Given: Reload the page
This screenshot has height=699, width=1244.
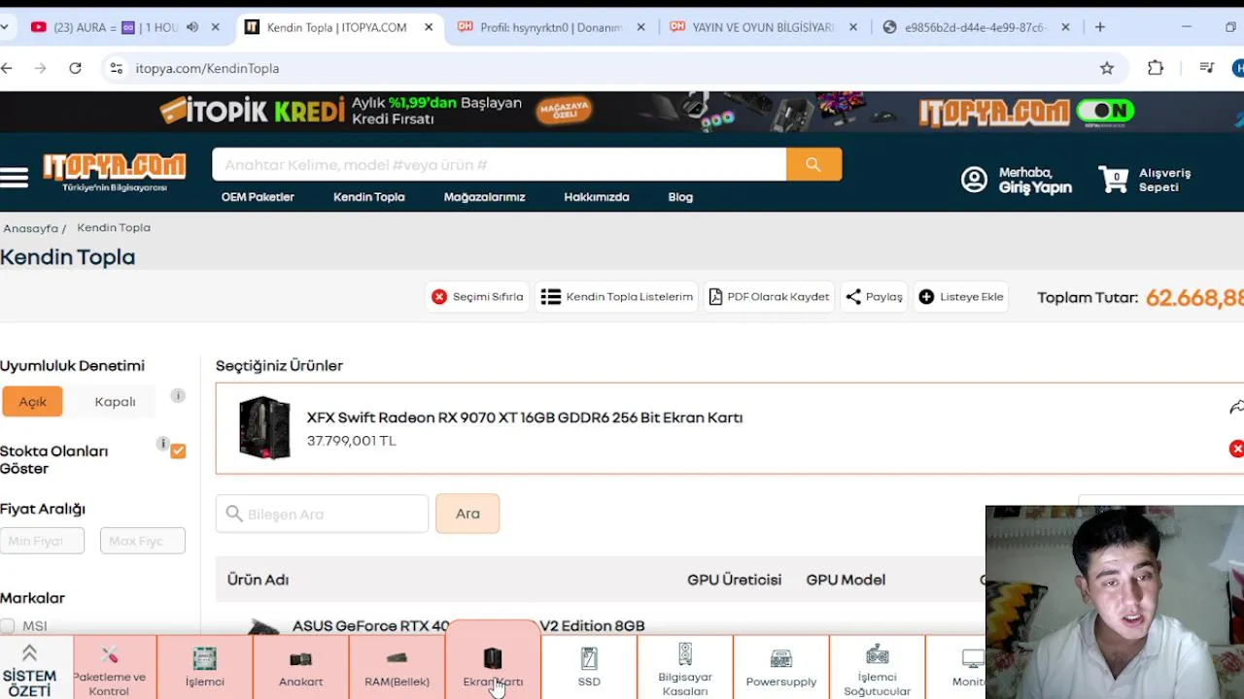Looking at the screenshot, I should 75,68.
